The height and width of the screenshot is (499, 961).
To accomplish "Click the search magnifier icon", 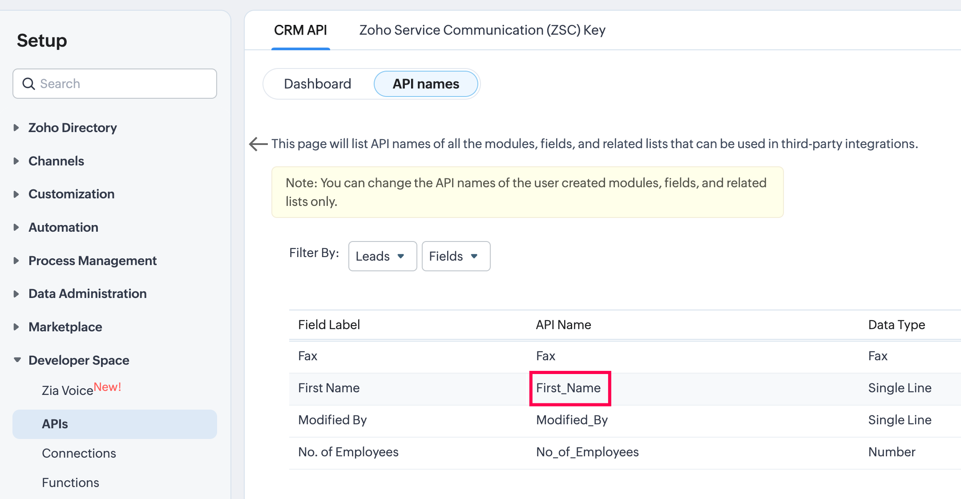I will [x=28, y=84].
